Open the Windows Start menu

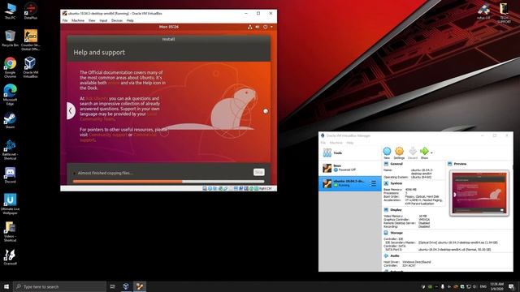pyautogui.click(x=6, y=286)
